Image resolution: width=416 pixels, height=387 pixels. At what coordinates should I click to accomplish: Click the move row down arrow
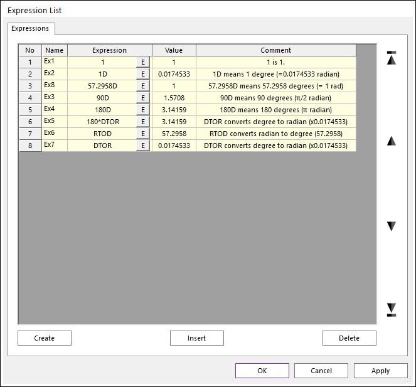point(392,226)
